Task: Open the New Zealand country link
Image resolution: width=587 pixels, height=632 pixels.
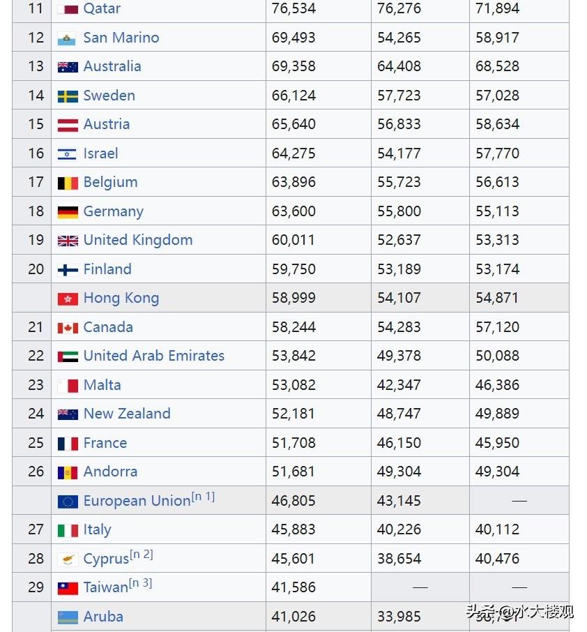Action: click(x=126, y=414)
